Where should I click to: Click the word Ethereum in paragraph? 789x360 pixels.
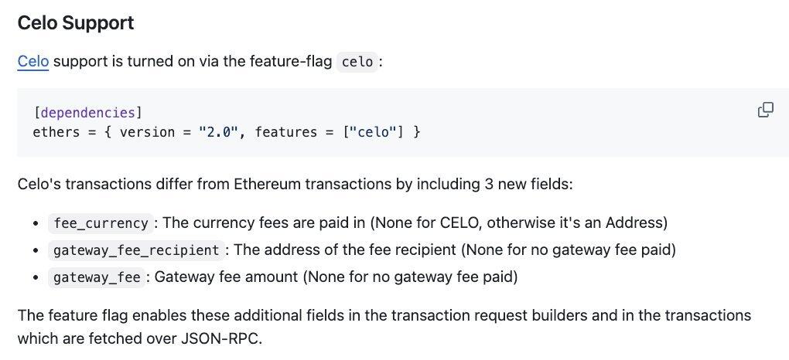click(268, 184)
